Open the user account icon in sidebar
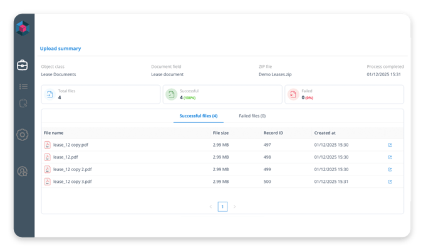The image size is (426, 251). tap(23, 171)
